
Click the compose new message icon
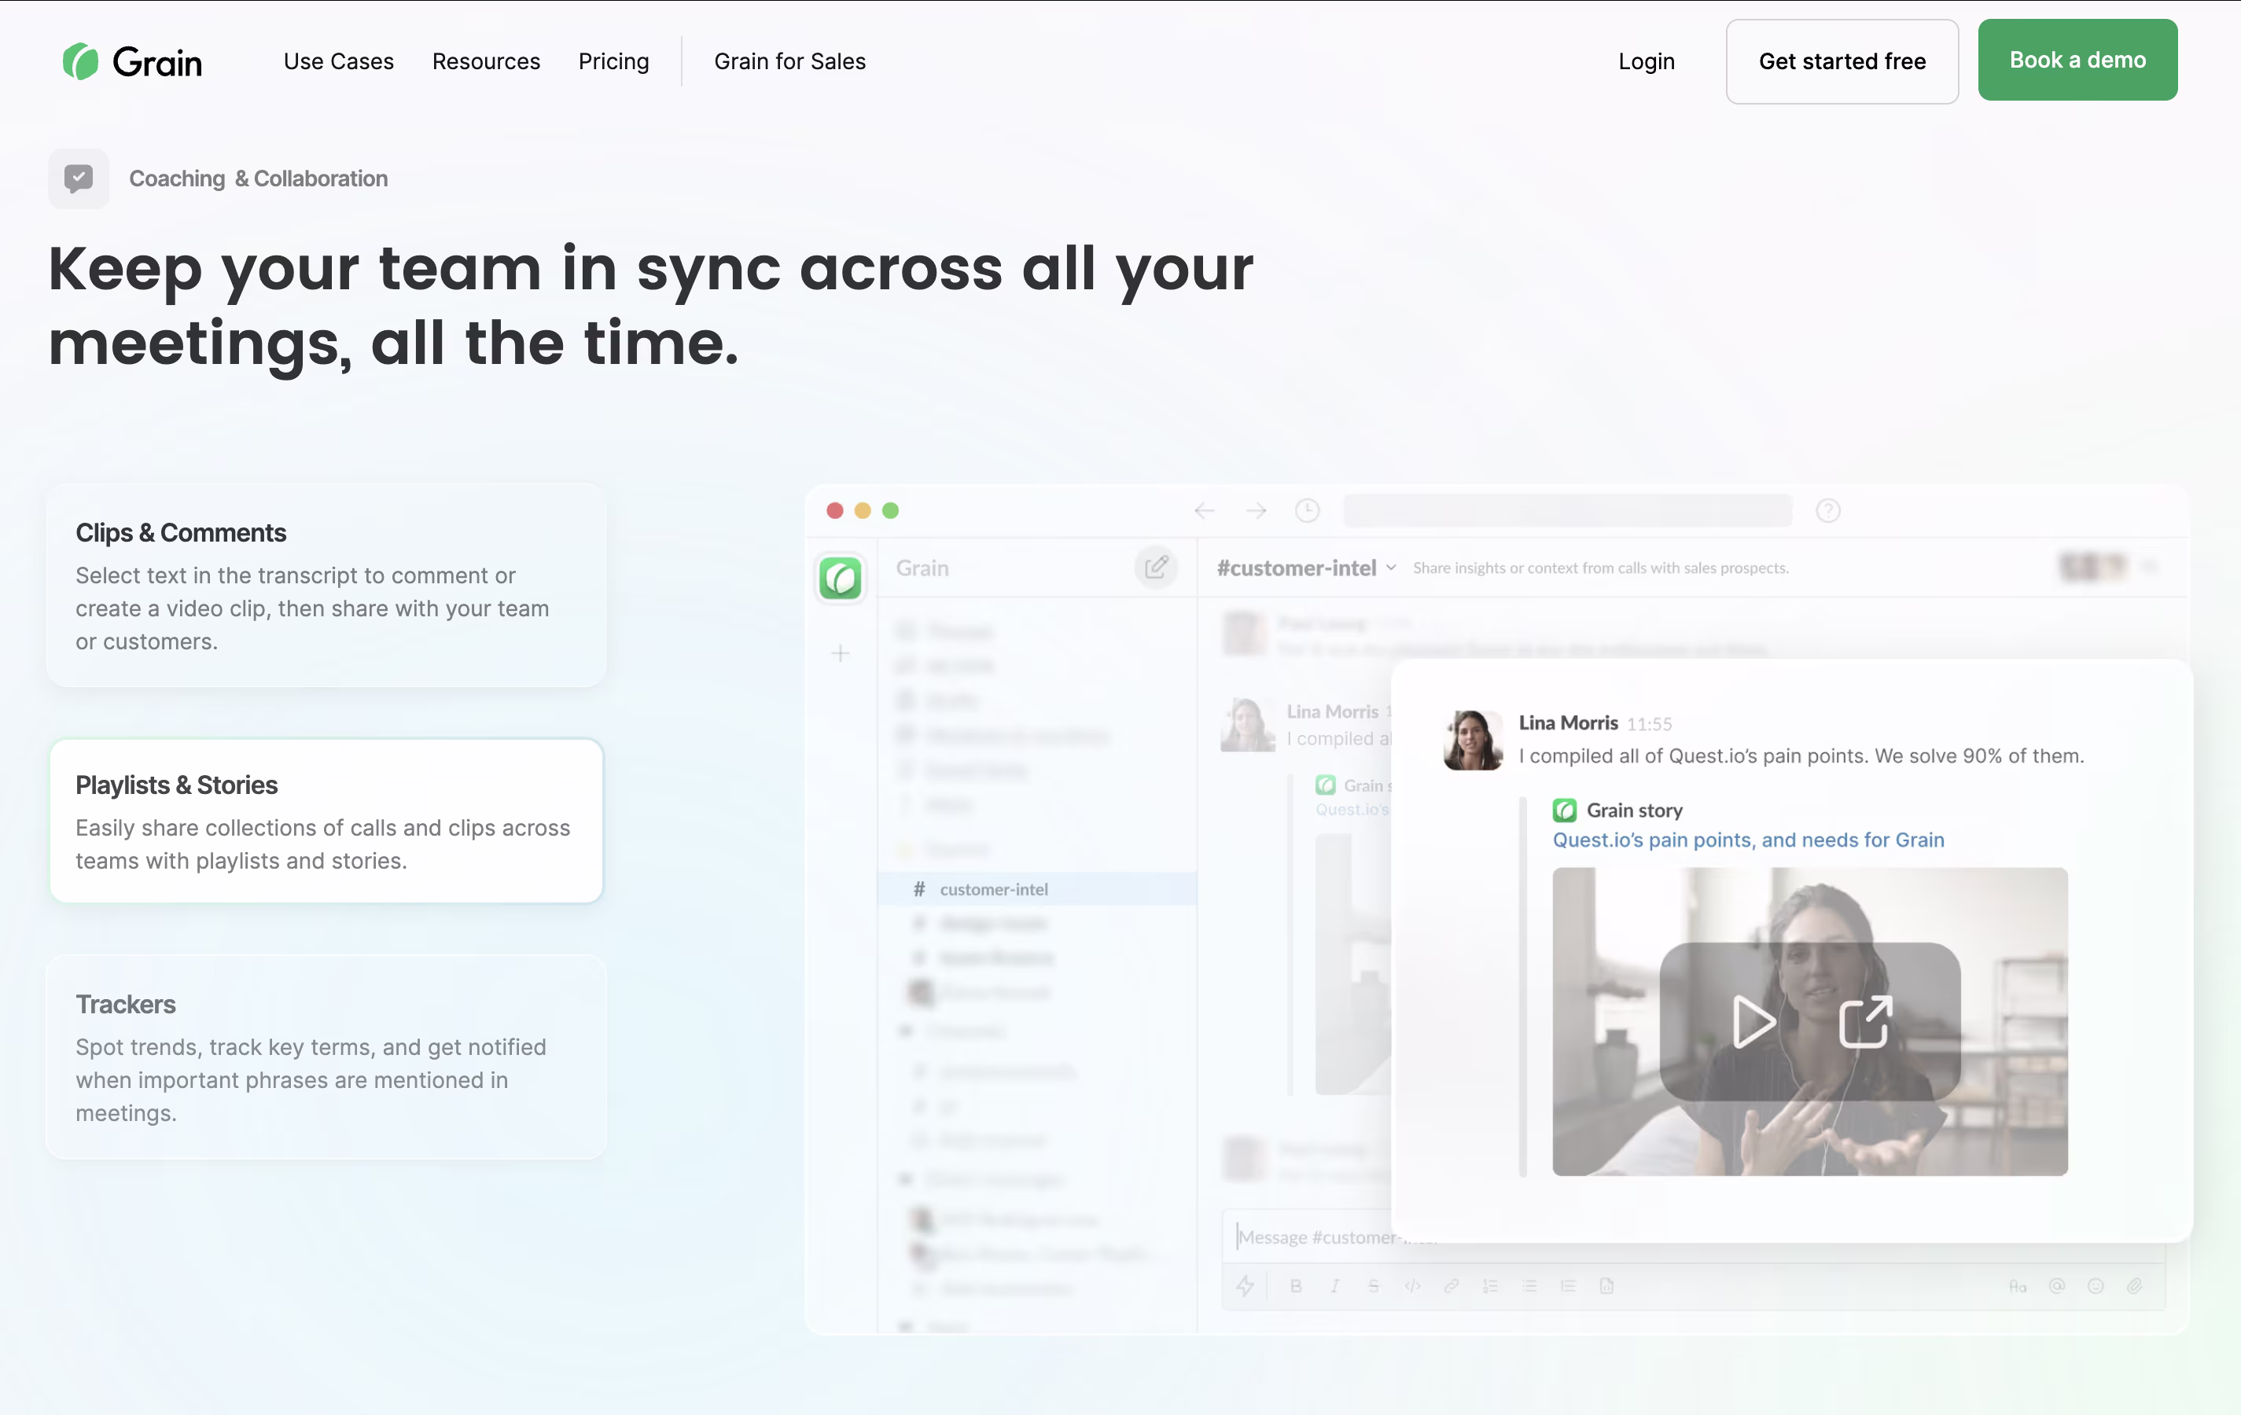(x=1156, y=568)
